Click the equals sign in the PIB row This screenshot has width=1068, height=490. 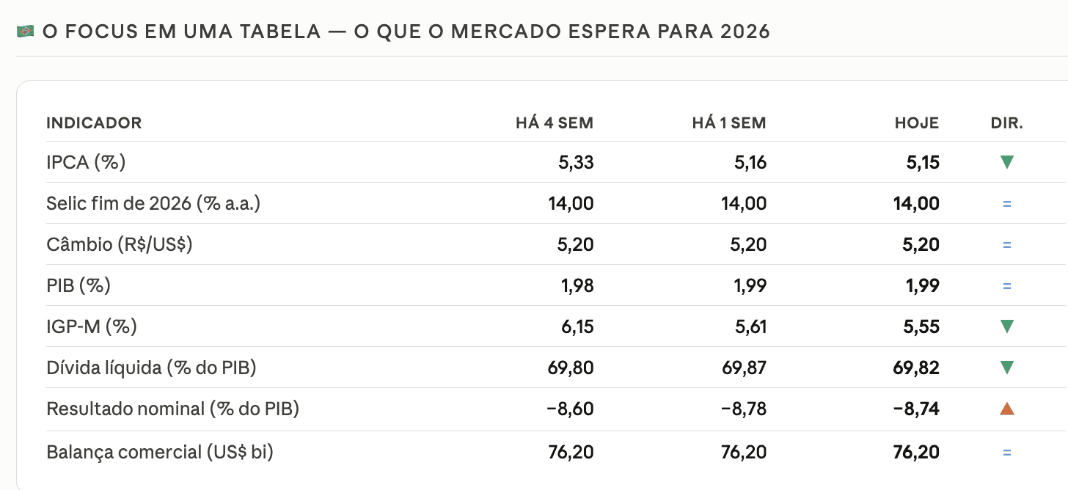coord(1006,285)
